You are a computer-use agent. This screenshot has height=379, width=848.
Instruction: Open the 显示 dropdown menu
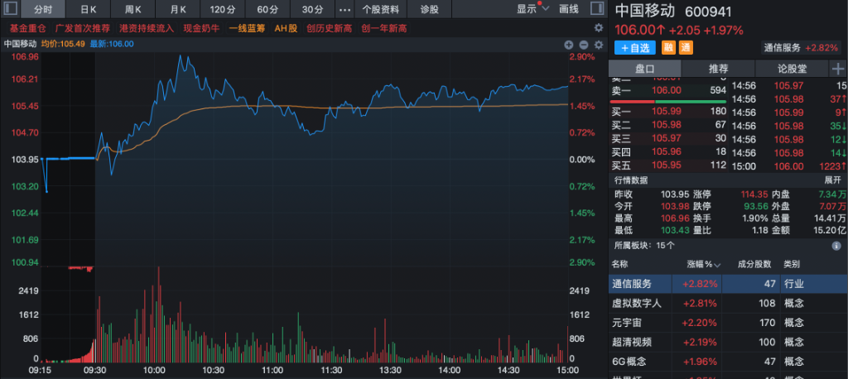pyautogui.click(x=532, y=9)
